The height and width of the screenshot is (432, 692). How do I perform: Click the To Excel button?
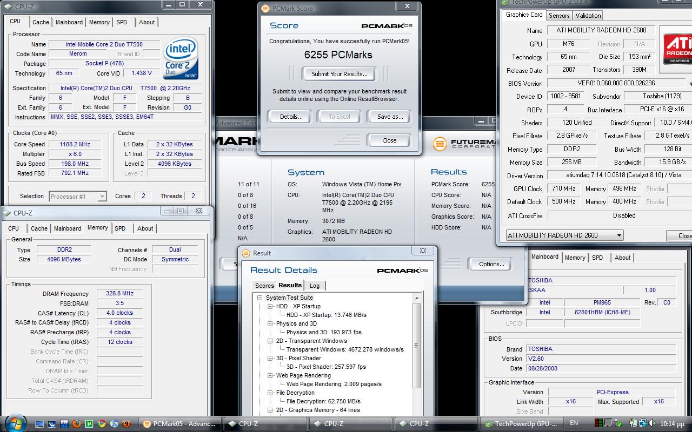340,117
